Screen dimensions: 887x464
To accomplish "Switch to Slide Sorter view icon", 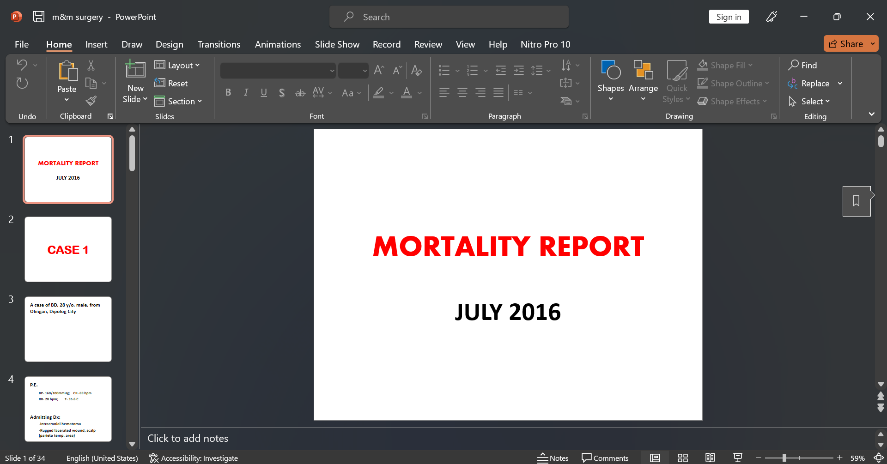I will coord(683,458).
